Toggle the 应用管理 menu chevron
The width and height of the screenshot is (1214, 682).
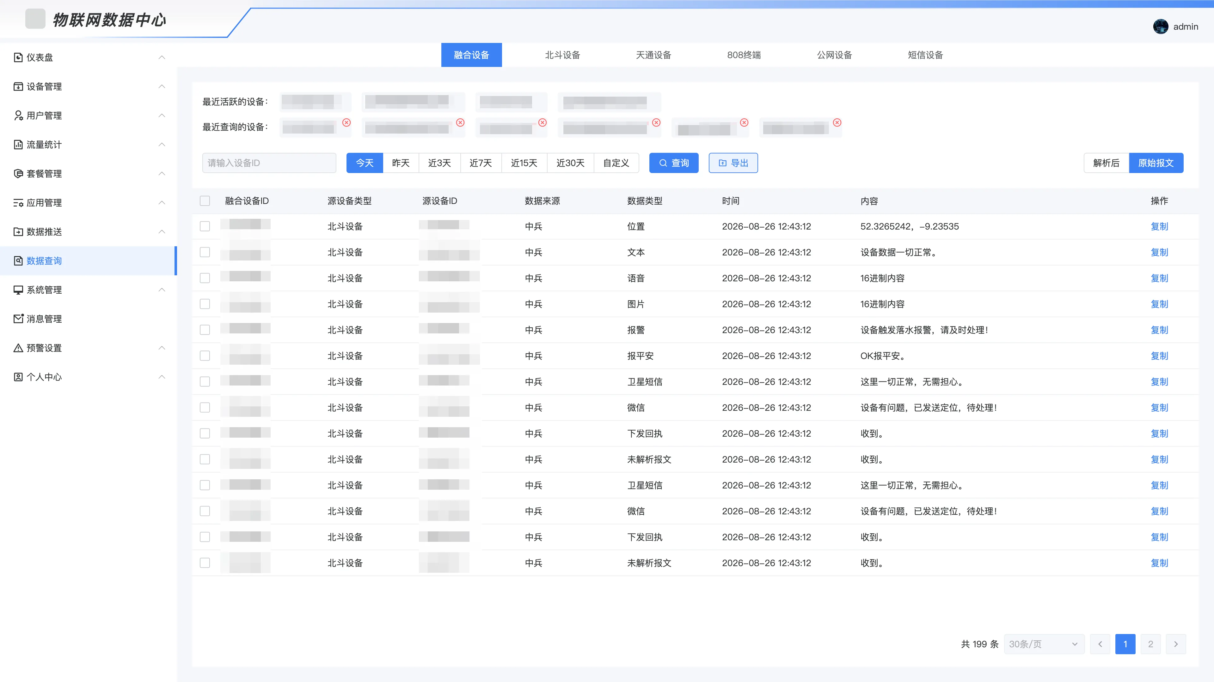pos(162,203)
